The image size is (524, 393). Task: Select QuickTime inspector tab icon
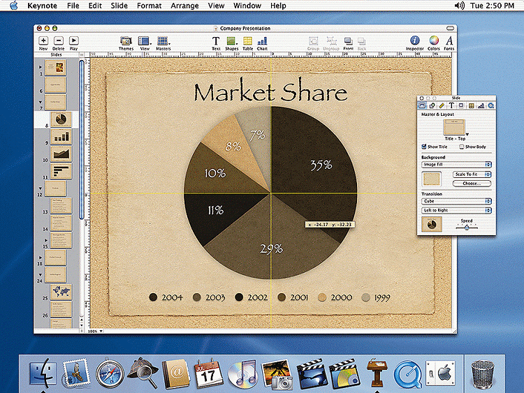click(x=491, y=105)
